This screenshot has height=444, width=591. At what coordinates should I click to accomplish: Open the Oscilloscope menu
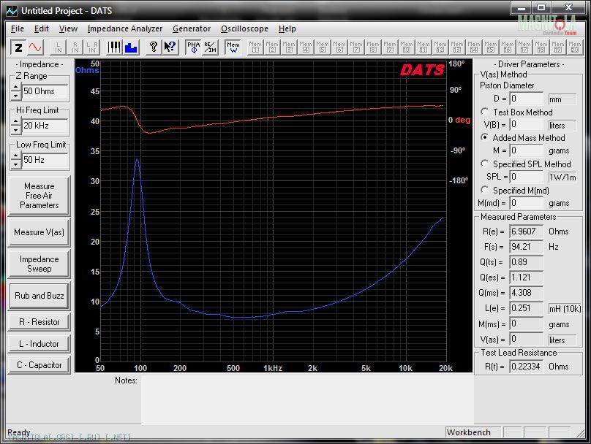[244, 28]
